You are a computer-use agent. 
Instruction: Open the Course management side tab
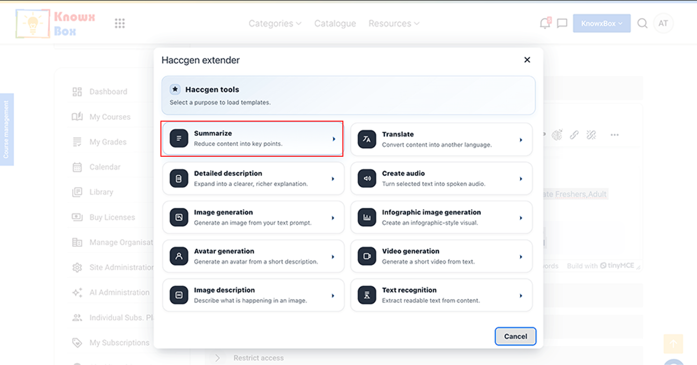(x=7, y=130)
